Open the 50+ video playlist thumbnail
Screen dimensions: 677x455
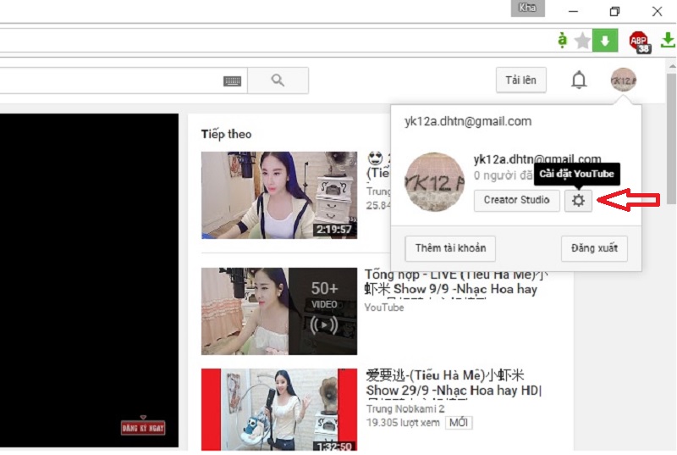click(279, 311)
